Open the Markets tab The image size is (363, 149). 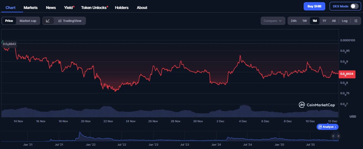[31, 7]
